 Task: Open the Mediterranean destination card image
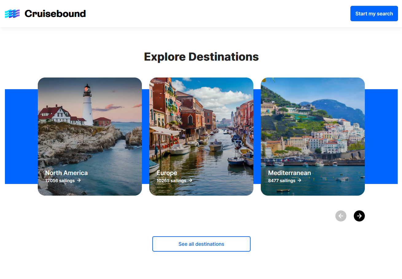click(313, 123)
